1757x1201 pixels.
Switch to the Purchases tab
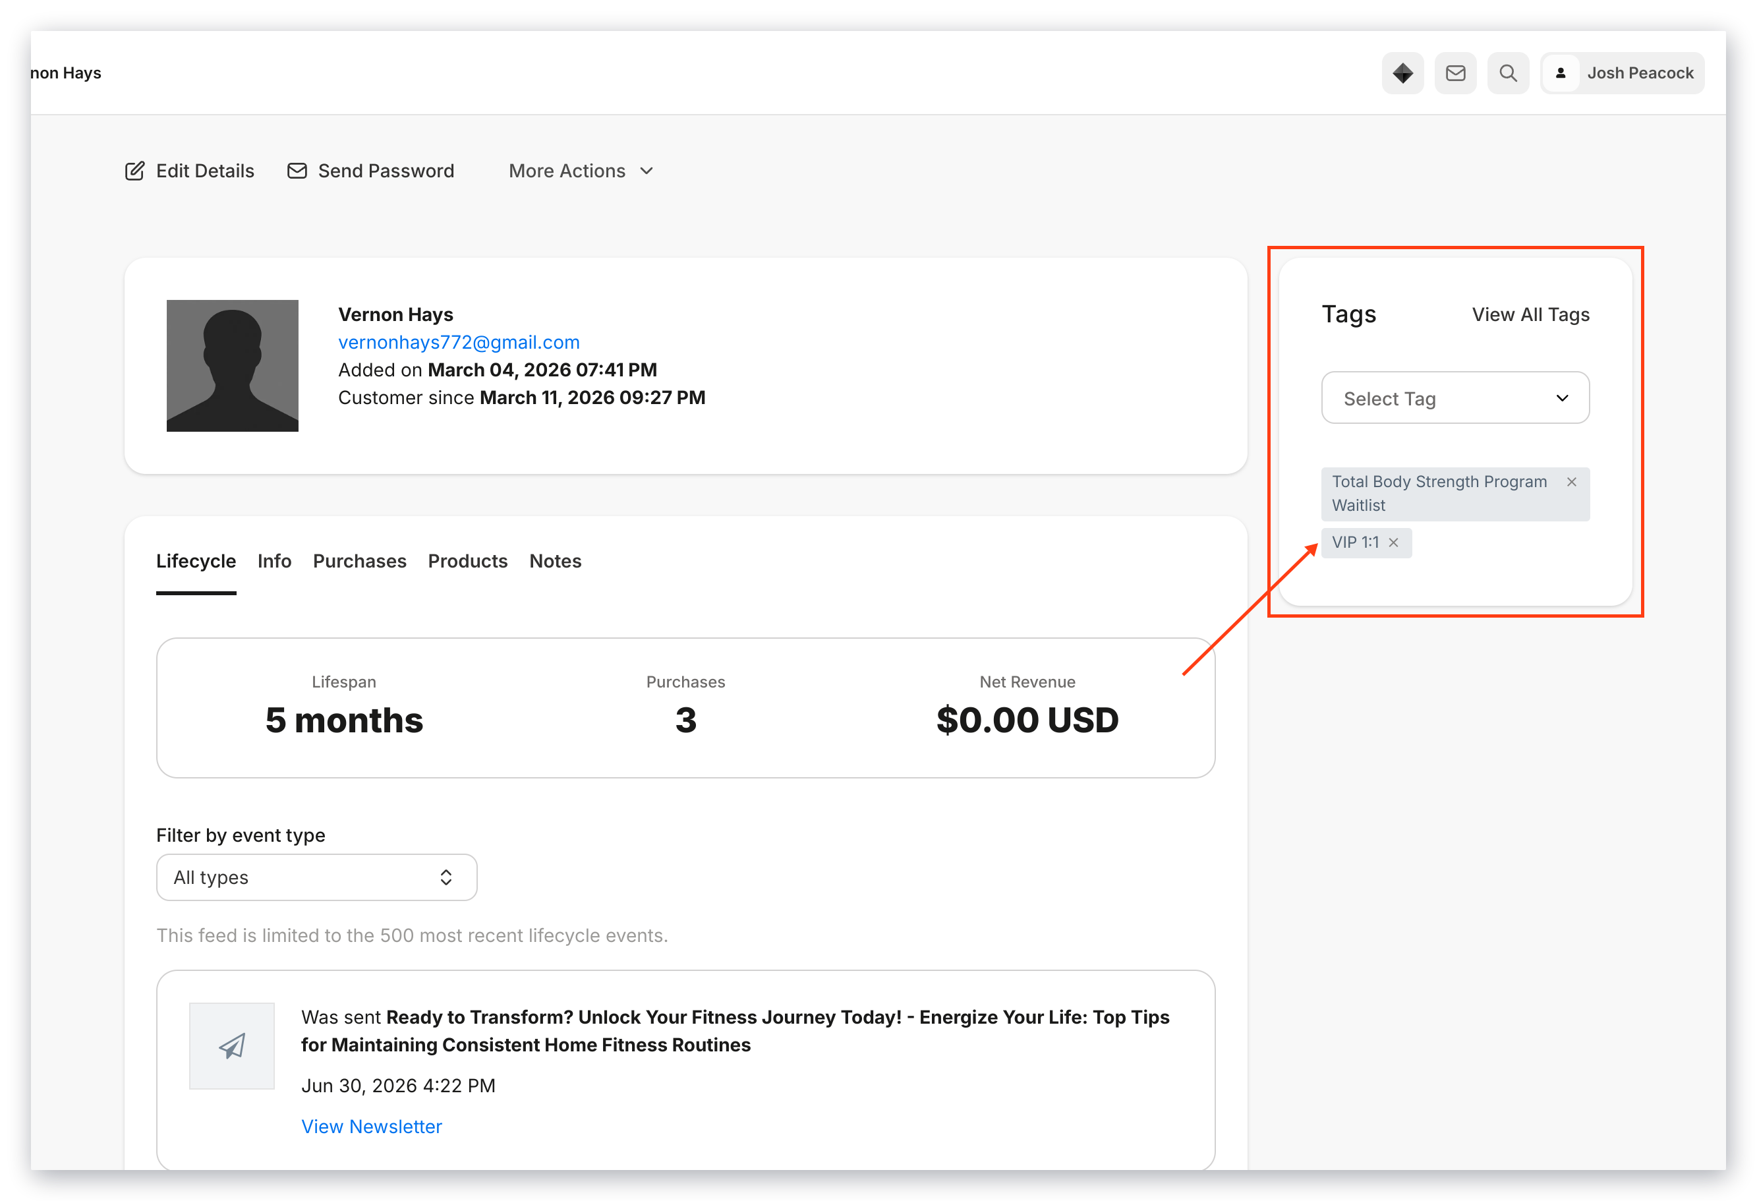(x=360, y=561)
